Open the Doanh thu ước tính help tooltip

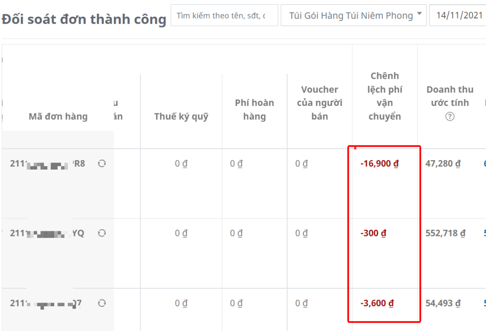coord(450,116)
